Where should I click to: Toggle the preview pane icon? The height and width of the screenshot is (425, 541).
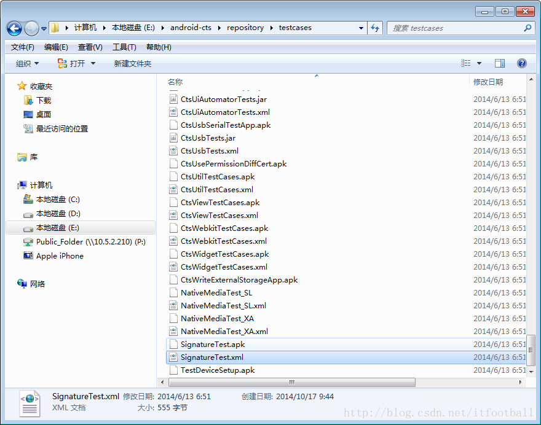click(x=500, y=63)
